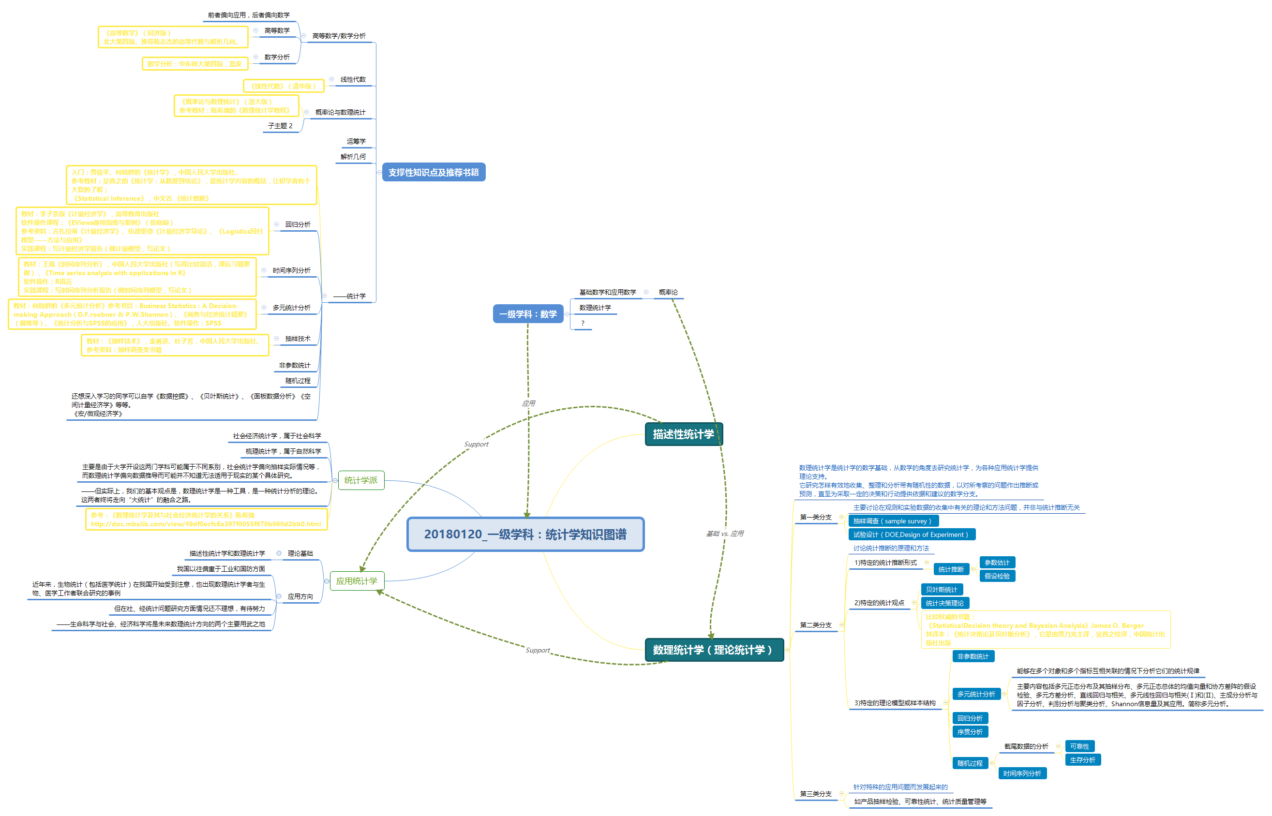
Task: Select the 一级学科：数学 floating topic
Action: click(528, 314)
